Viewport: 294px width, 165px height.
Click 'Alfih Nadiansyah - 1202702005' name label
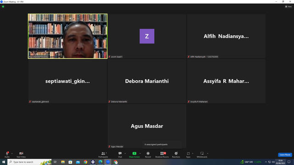(x=204, y=57)
